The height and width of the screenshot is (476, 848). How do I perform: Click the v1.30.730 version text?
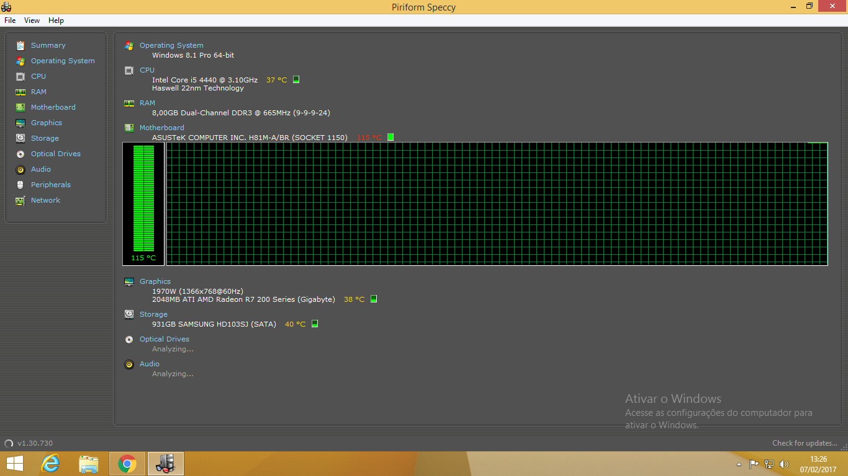pyautogui.click(x=35, y=443)
